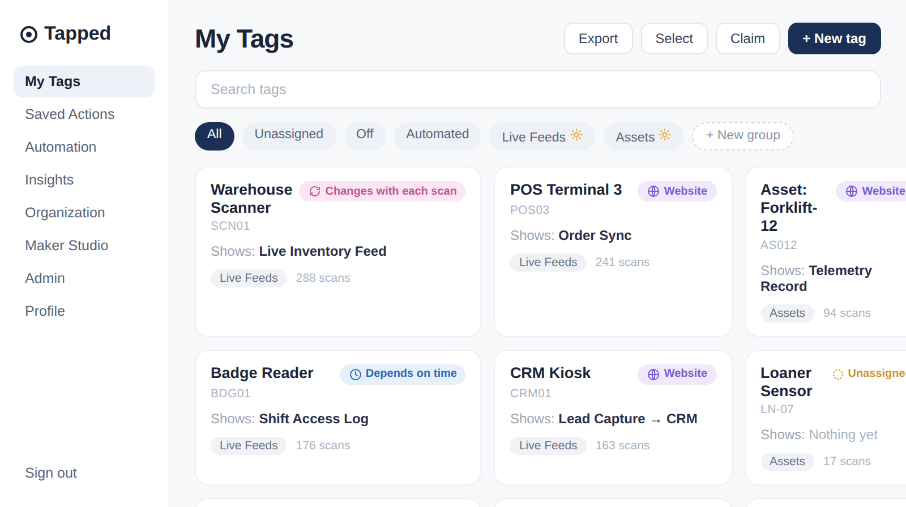Focus the Search tags field
The image size is (906, 507).
(x=537, y=89)
